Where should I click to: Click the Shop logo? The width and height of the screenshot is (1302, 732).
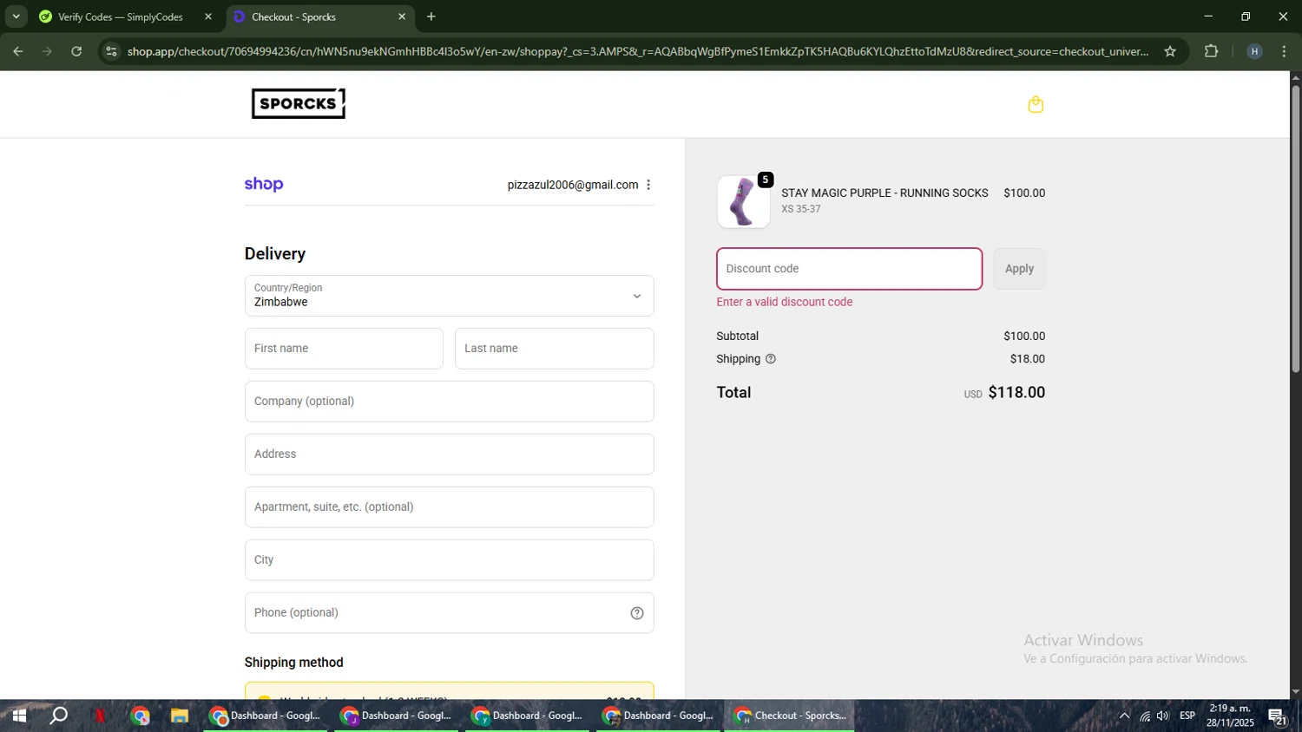pos(264,184)
